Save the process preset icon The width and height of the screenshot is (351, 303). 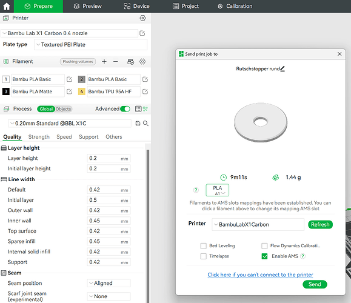138,123
